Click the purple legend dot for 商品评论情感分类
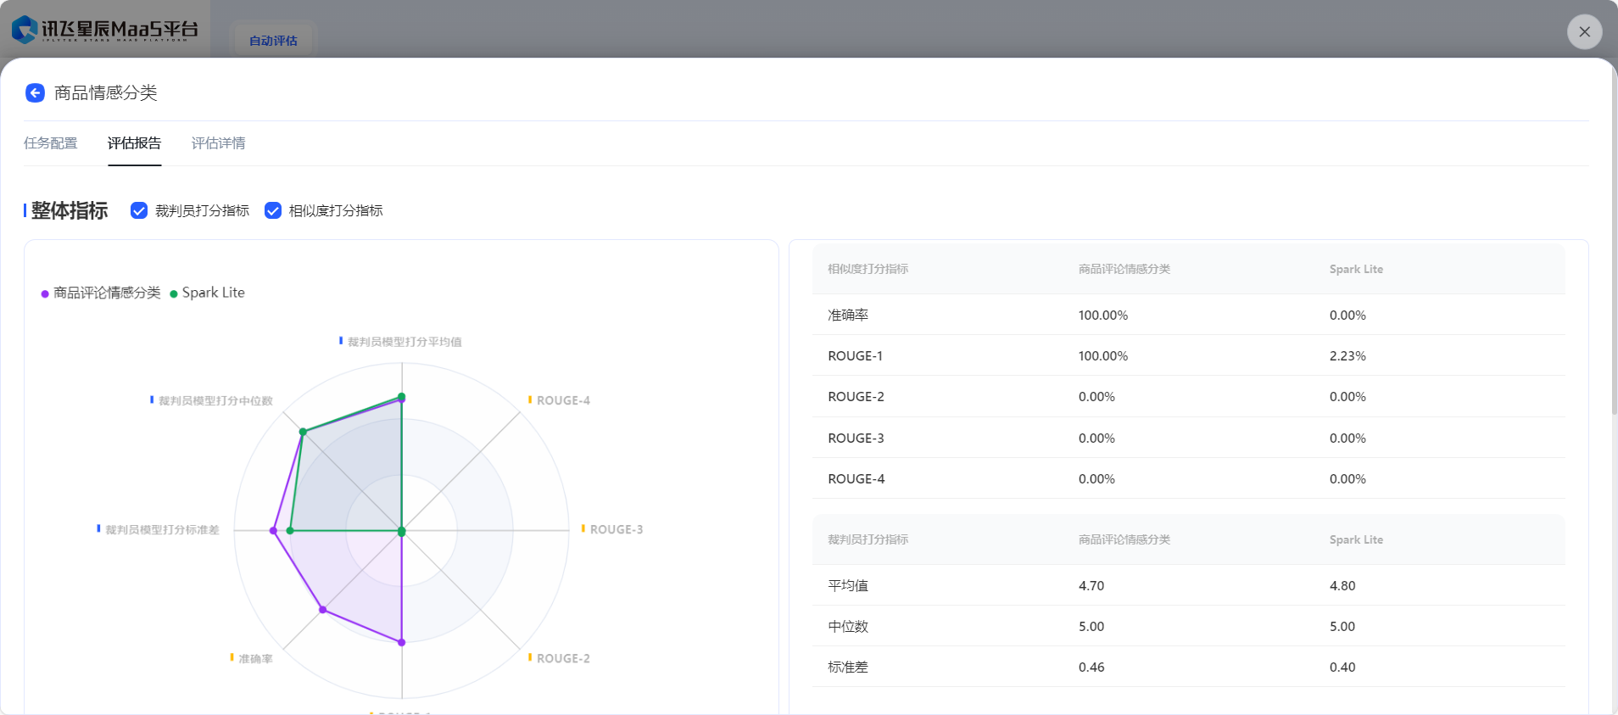 45,294
